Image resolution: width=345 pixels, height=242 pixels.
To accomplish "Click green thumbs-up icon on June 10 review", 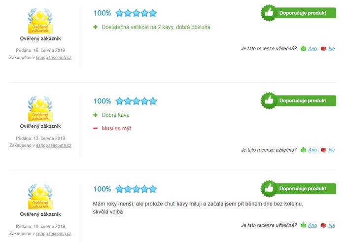I will point(303,225).
